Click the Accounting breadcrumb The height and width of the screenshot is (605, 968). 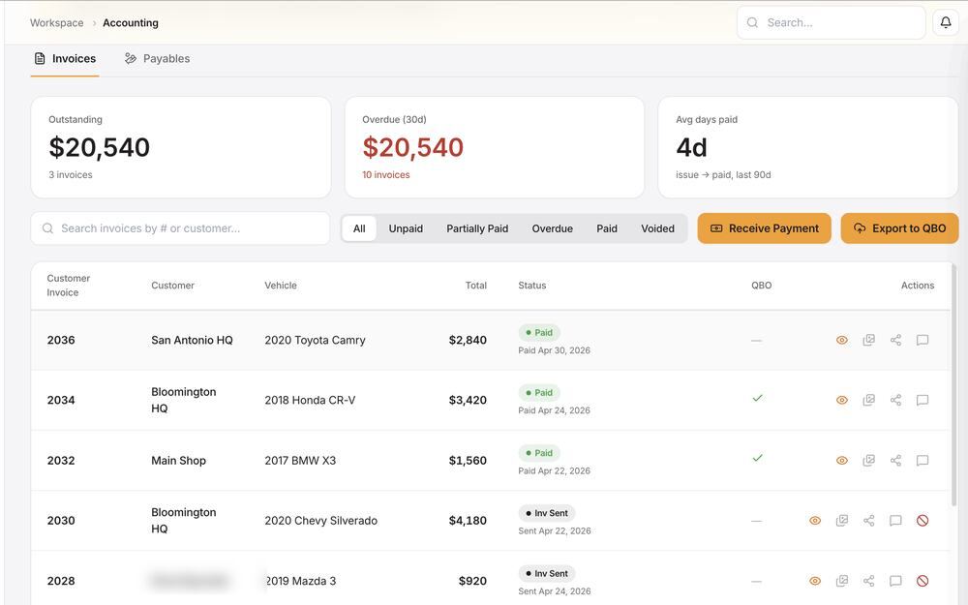[131, 23]
